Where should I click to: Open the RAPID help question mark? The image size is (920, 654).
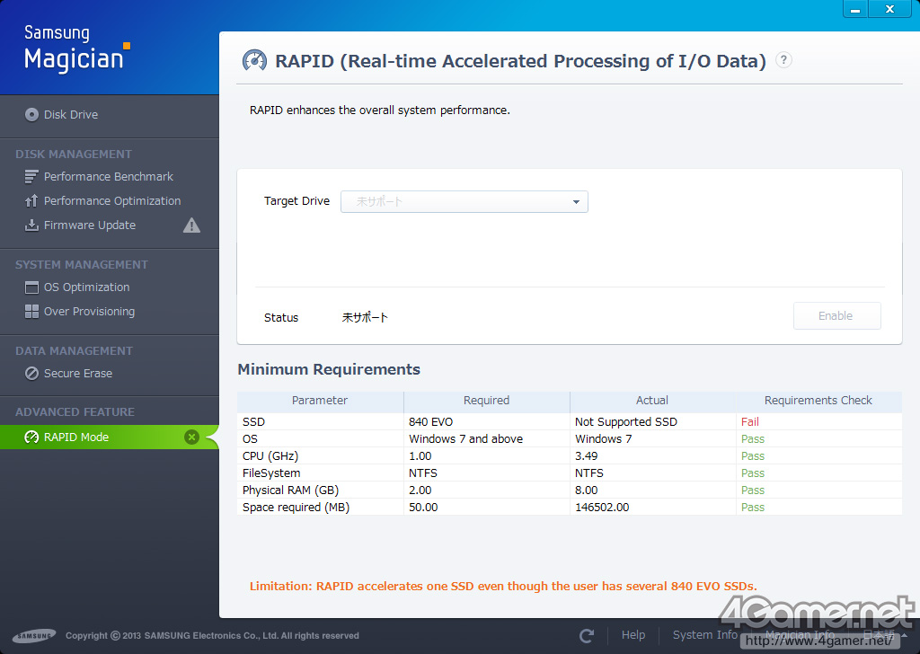tap(783, 60)
